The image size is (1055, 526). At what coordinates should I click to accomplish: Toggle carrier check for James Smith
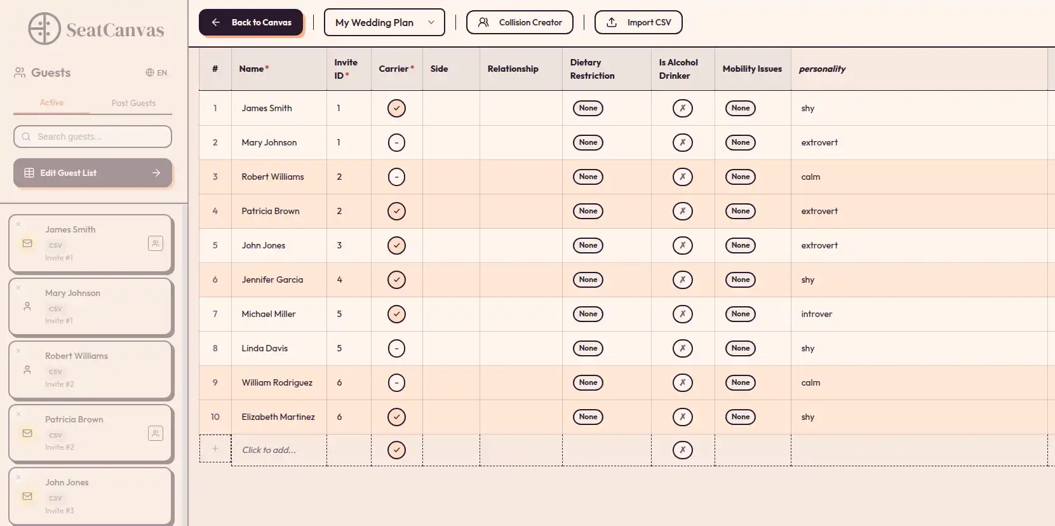[x=396, y=108]
